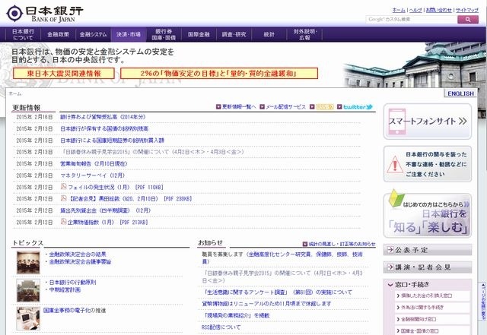Screen dimensions: 487x335
Task: Open 中期経営計画 topic
Action: click(65, 289)
